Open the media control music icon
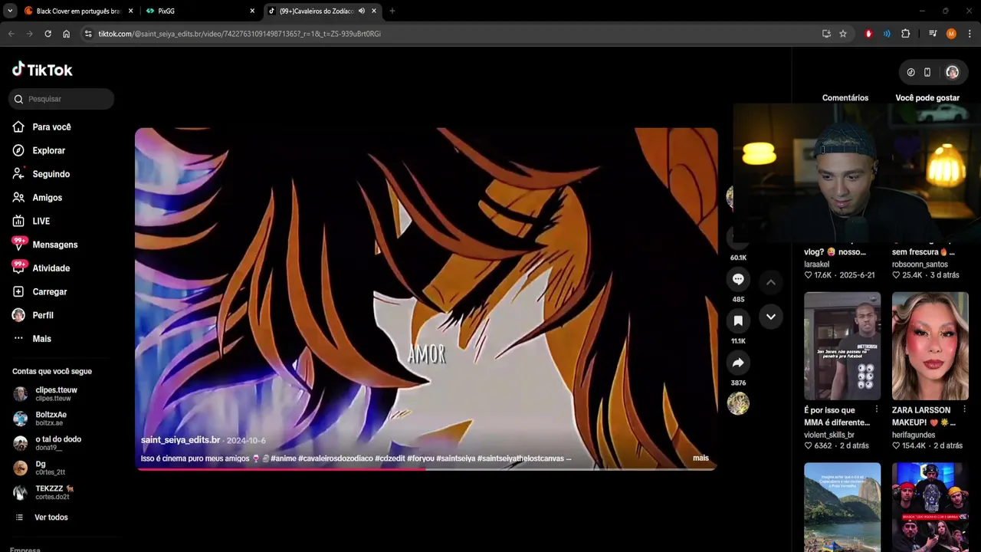Image resolution: width=981 pixels, height=552 pixels. (x=933, y=34)
